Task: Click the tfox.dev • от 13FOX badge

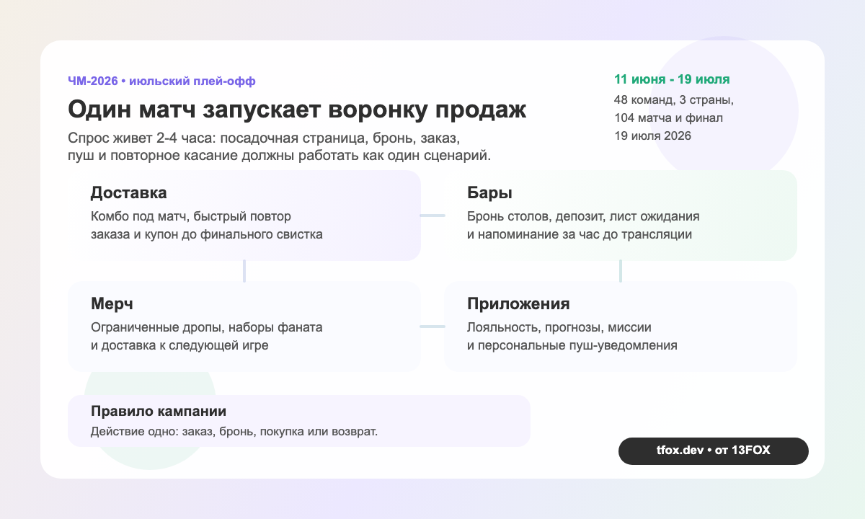Action: tap(714, 451)
